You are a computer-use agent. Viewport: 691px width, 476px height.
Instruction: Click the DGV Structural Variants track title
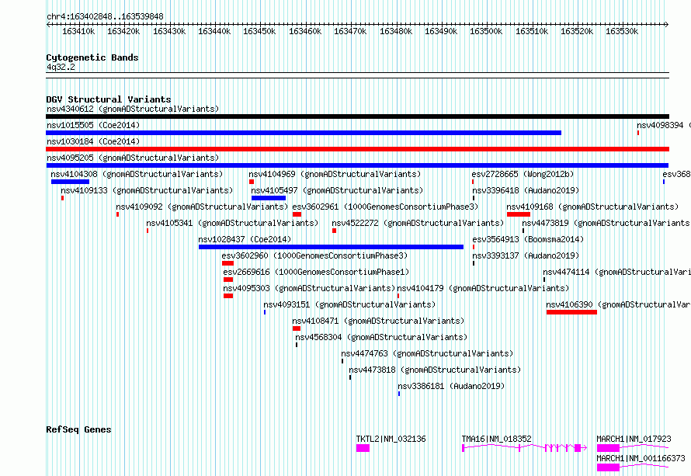tap(109, 99)
